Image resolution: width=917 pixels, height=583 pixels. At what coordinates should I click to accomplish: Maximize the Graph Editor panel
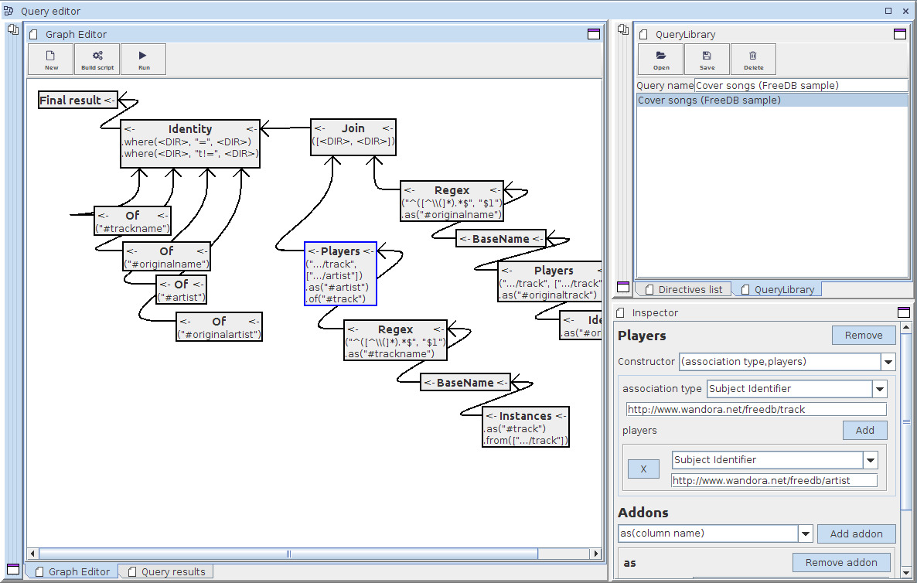coord(593,34)
